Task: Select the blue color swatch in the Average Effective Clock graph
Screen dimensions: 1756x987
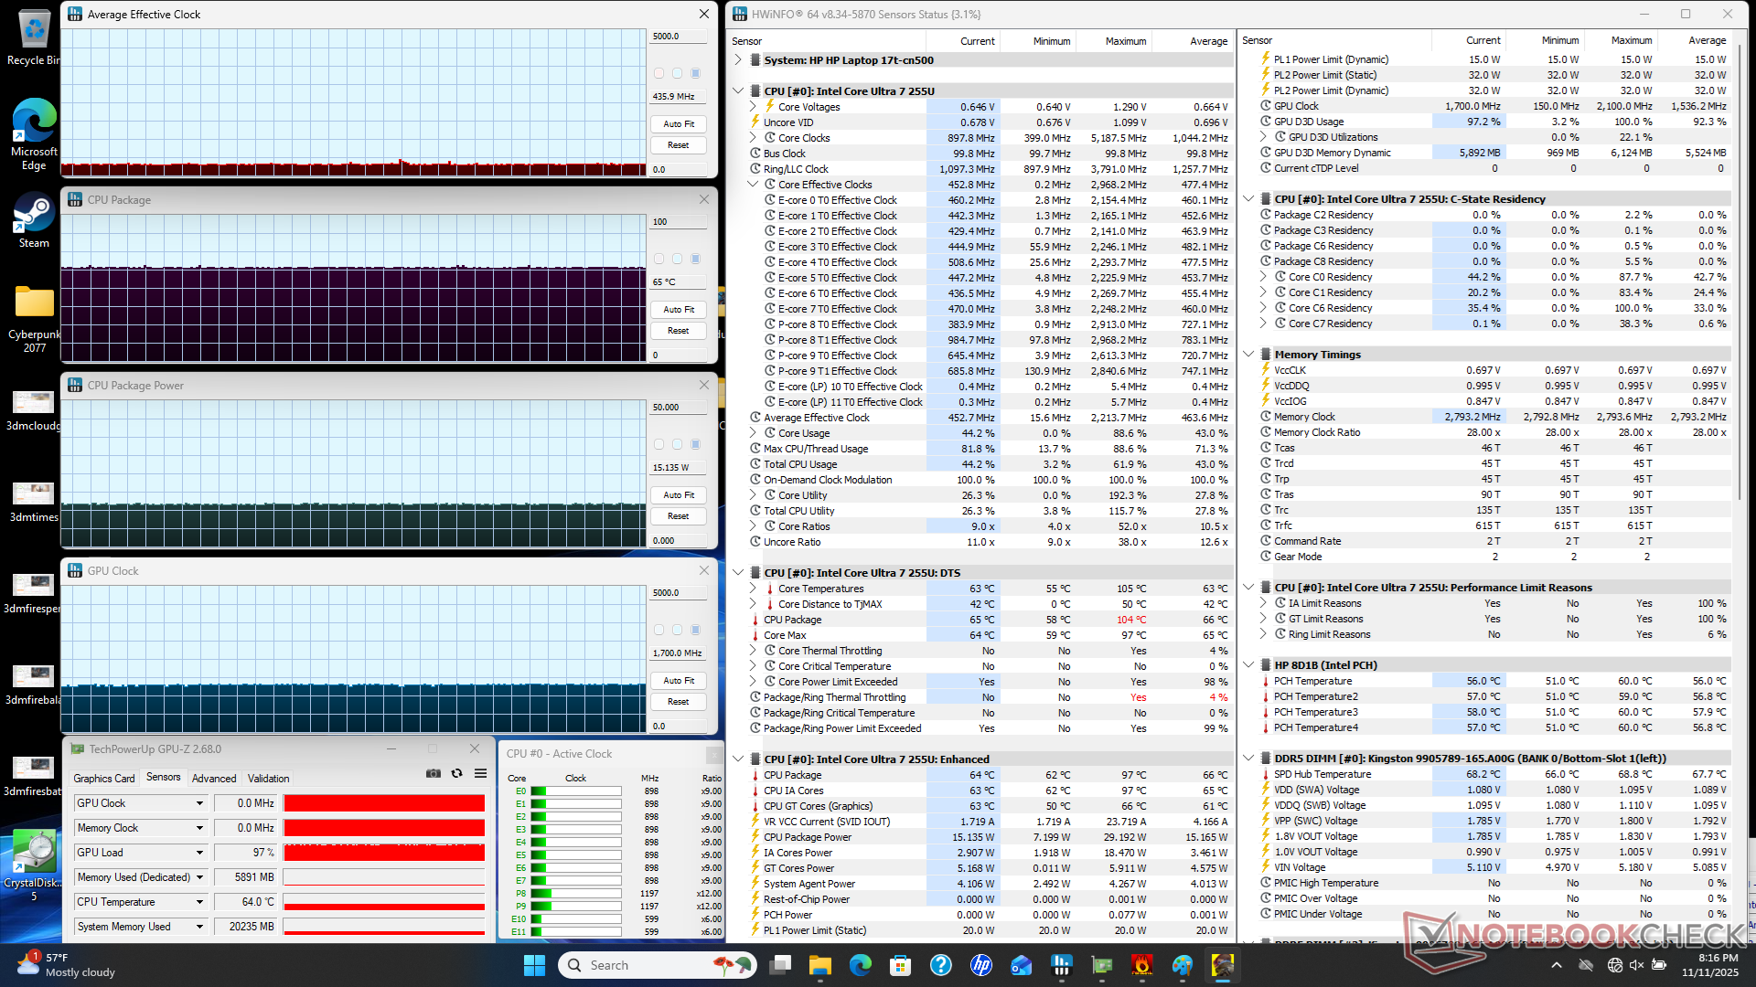Action: point(695,73)
